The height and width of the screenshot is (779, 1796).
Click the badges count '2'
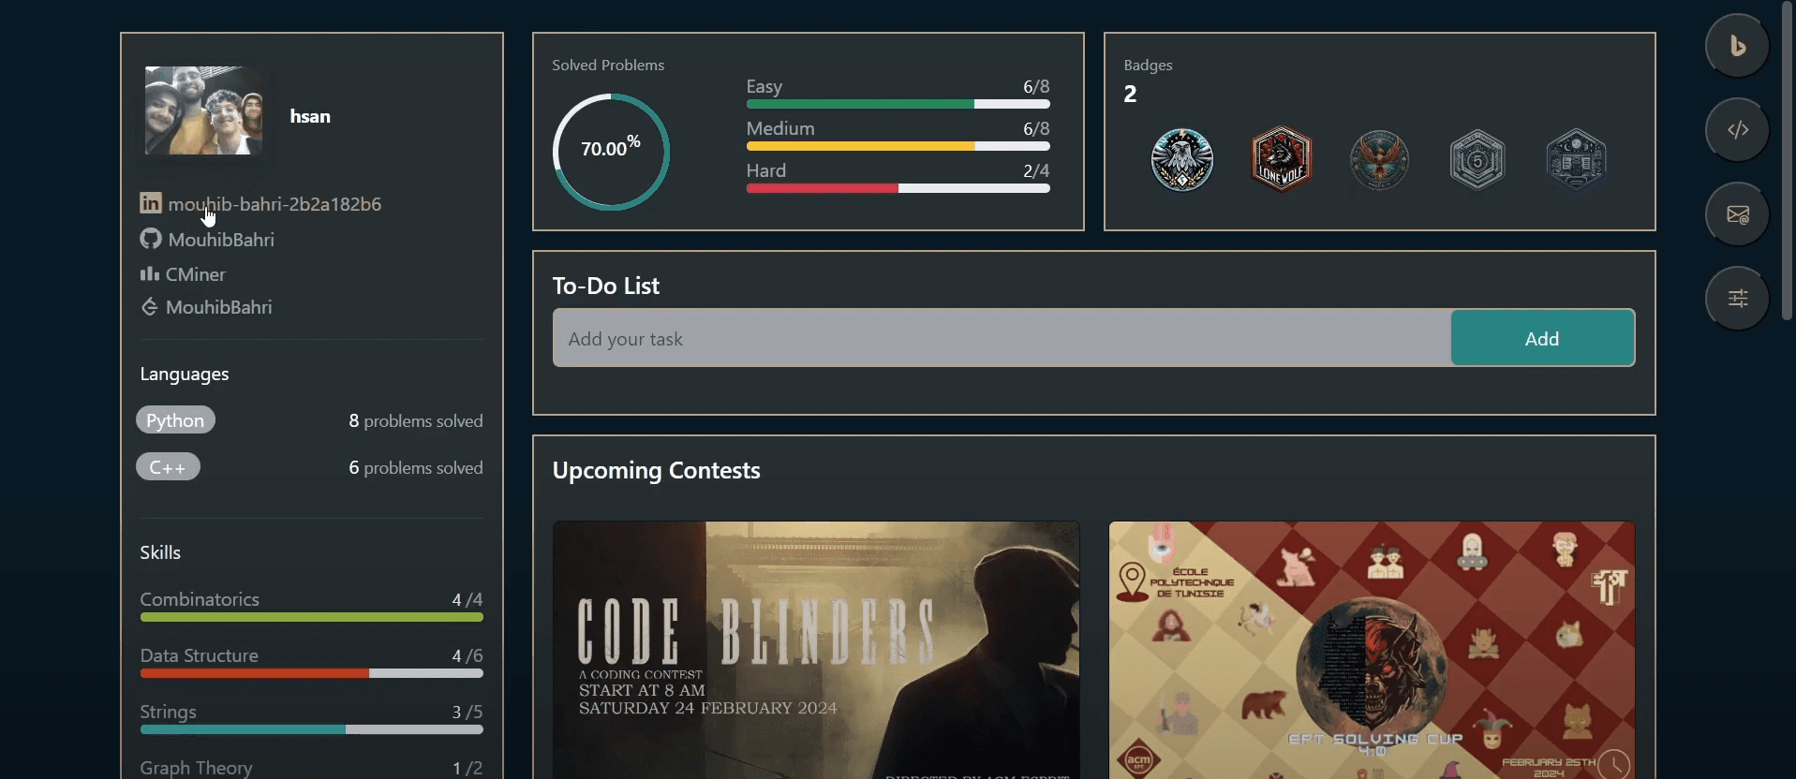coord(1131,94)
